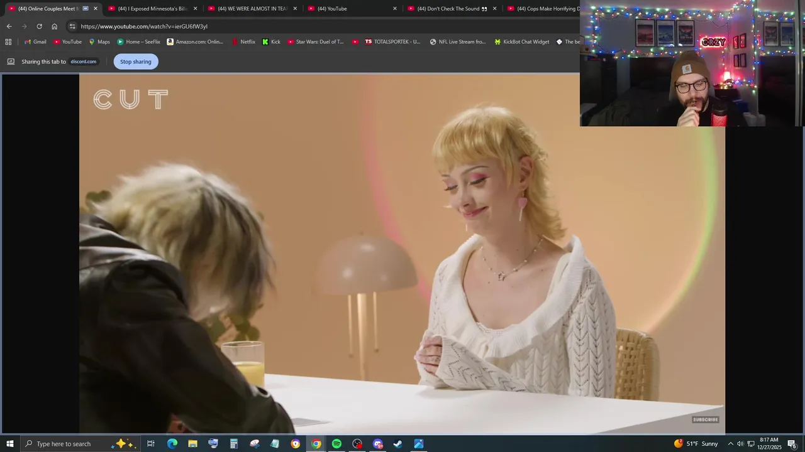
Task: Open network settings icon in system tray
Action: coord(751,444)
